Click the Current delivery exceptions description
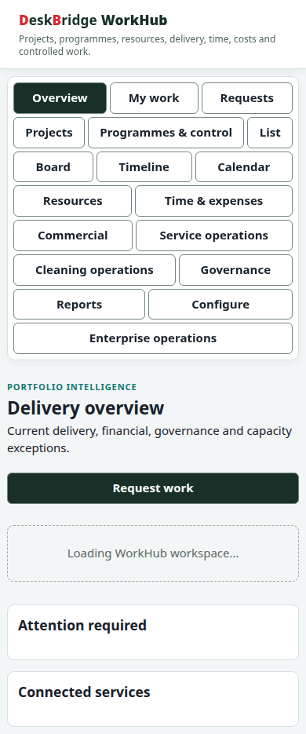The width and height of the screenshot is (306, 734). pos(150,440)
